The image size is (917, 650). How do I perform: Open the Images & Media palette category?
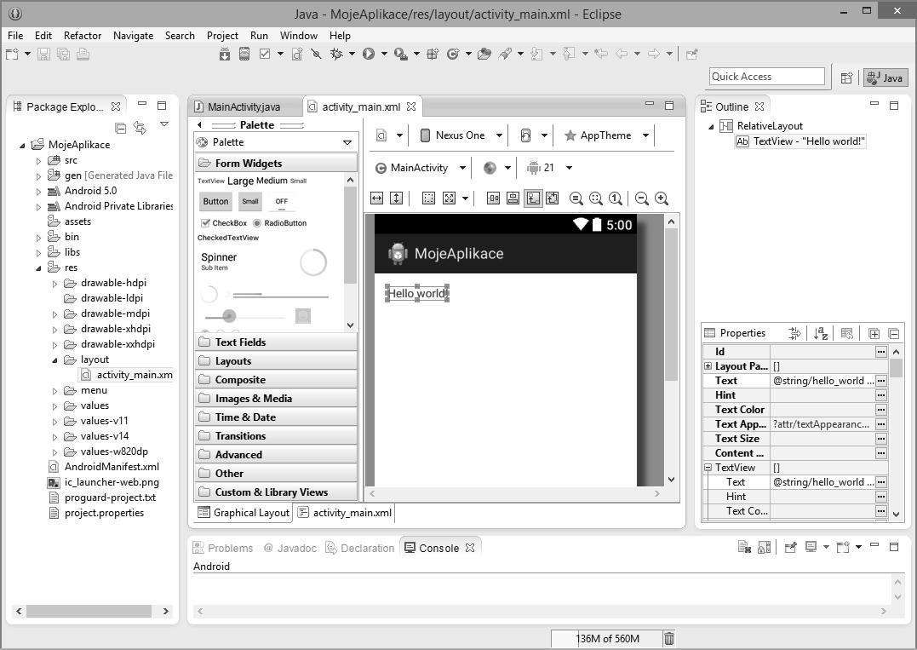[x=276, y=399]
